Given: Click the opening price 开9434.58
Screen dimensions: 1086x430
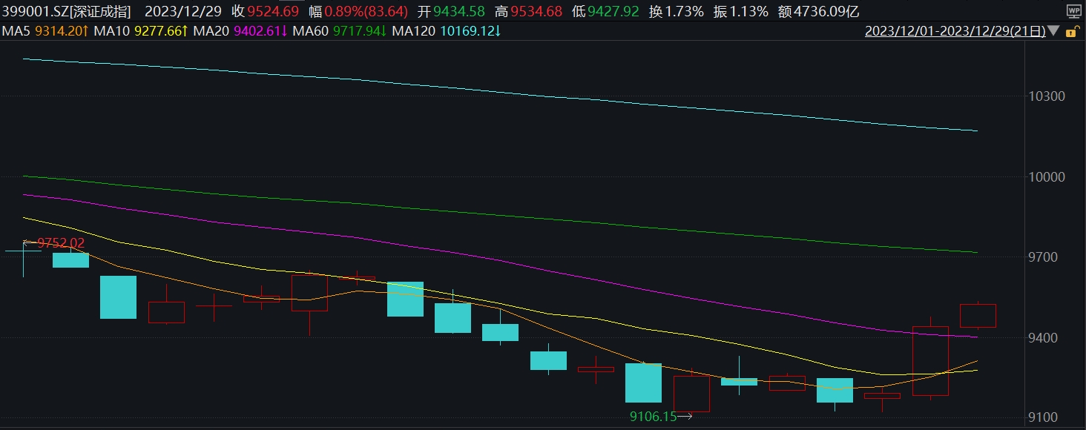Looking at the screenshot, I should pyautogui.click(x=451, y=11).
